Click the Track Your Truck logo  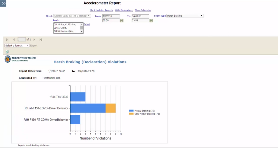(x=20, y=59)
